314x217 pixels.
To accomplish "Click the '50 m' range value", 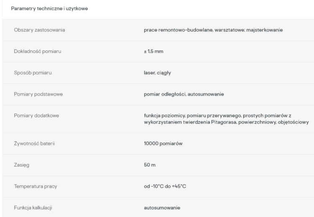I will point(149,165).
